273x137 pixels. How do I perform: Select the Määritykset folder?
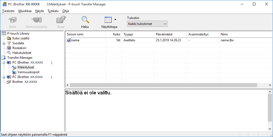tap(26, 68)
